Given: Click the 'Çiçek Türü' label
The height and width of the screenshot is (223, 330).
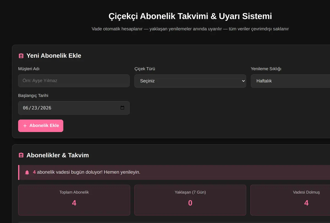Looking at the screenshot, I should 145,69.
